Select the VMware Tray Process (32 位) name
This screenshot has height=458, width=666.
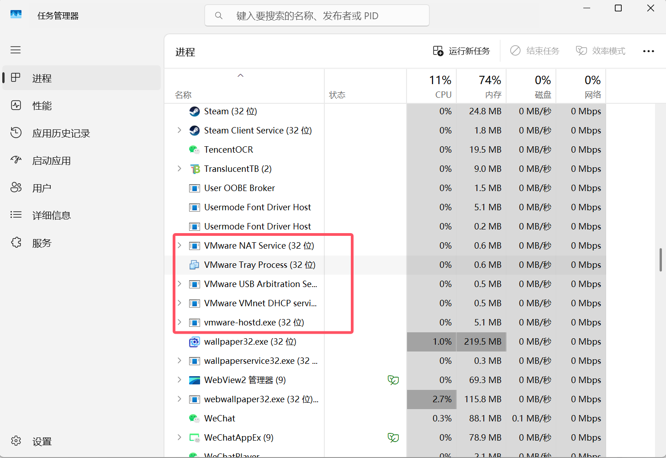coord(259,265)
